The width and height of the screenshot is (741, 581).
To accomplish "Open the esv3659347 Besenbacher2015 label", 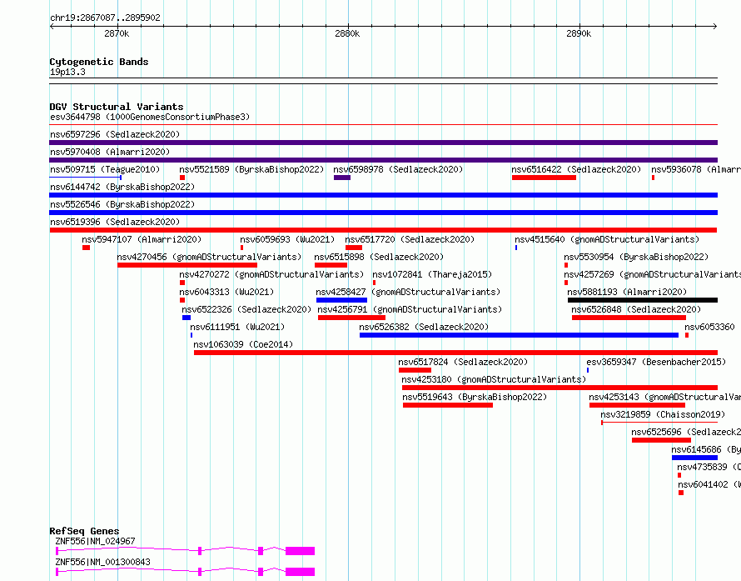I will pos(656,362).
